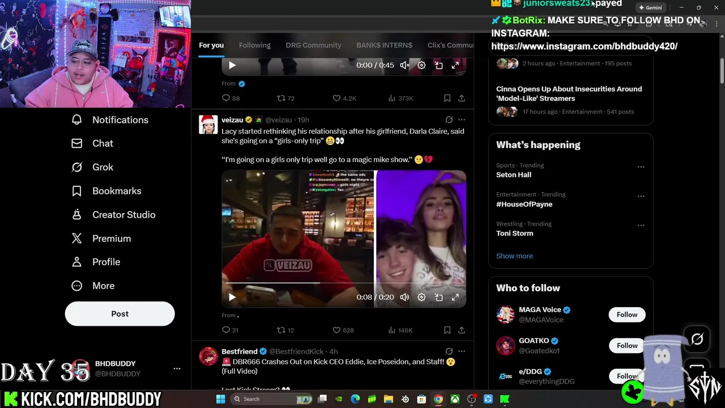Viewport: 725px width, 408px height.
Task: Open settings gear on veizau video
Action: coord(421,297)
